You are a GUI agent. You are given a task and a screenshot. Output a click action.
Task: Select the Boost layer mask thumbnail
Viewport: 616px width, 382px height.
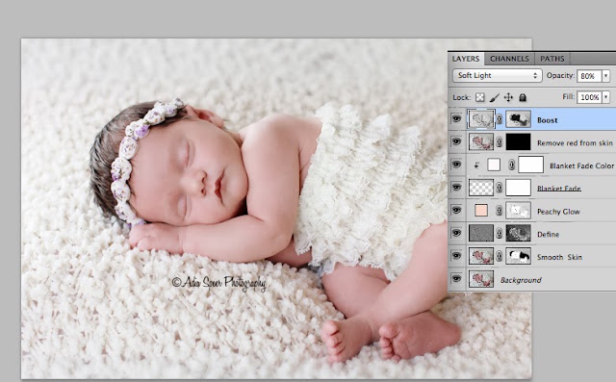[518, 119]
